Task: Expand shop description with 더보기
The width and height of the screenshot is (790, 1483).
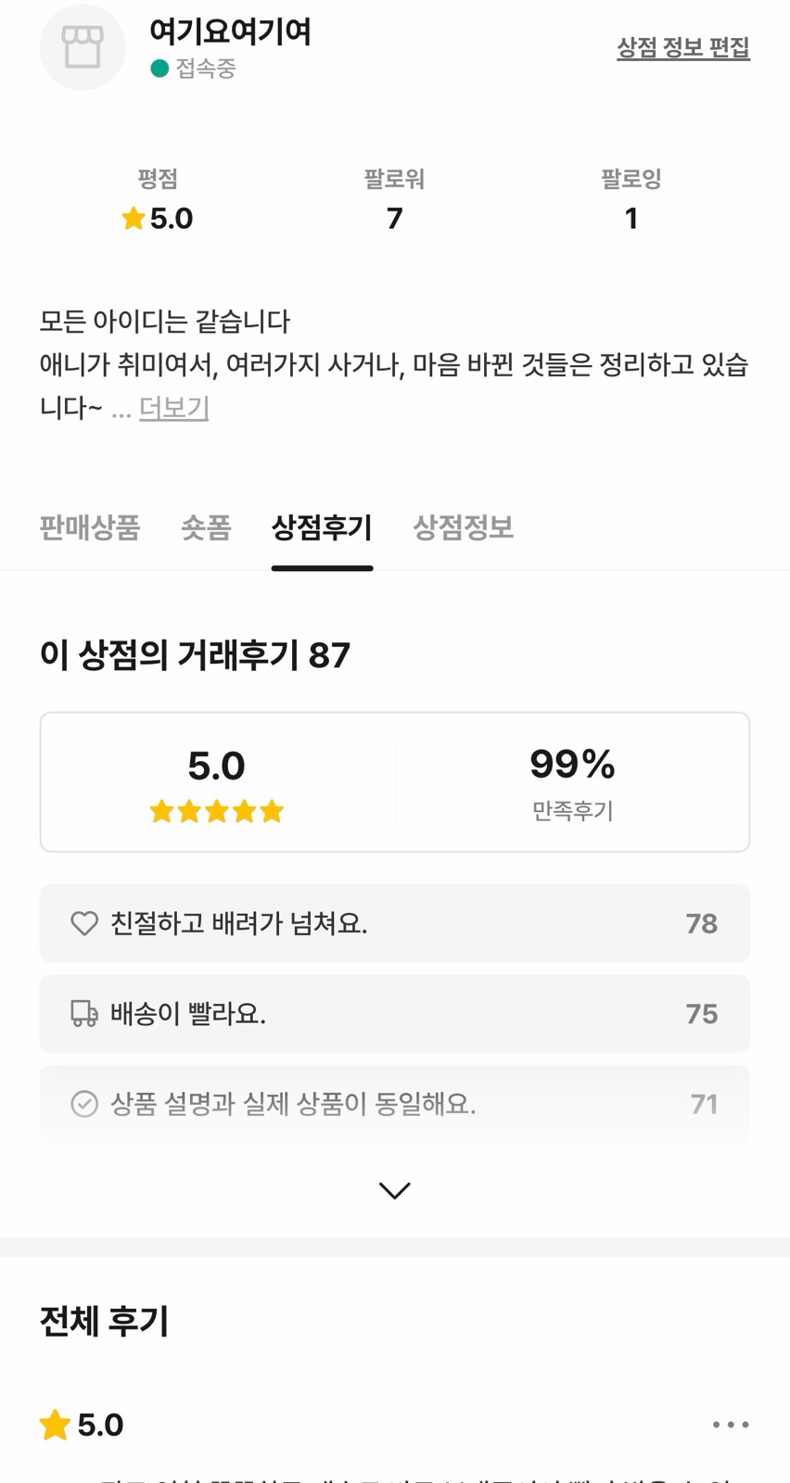Action: 173,408
